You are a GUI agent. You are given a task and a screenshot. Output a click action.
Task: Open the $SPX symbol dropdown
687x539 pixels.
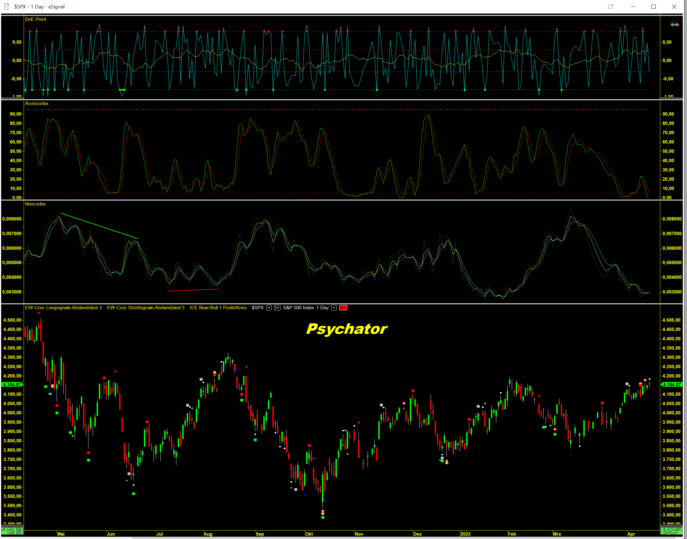[269, 308]
